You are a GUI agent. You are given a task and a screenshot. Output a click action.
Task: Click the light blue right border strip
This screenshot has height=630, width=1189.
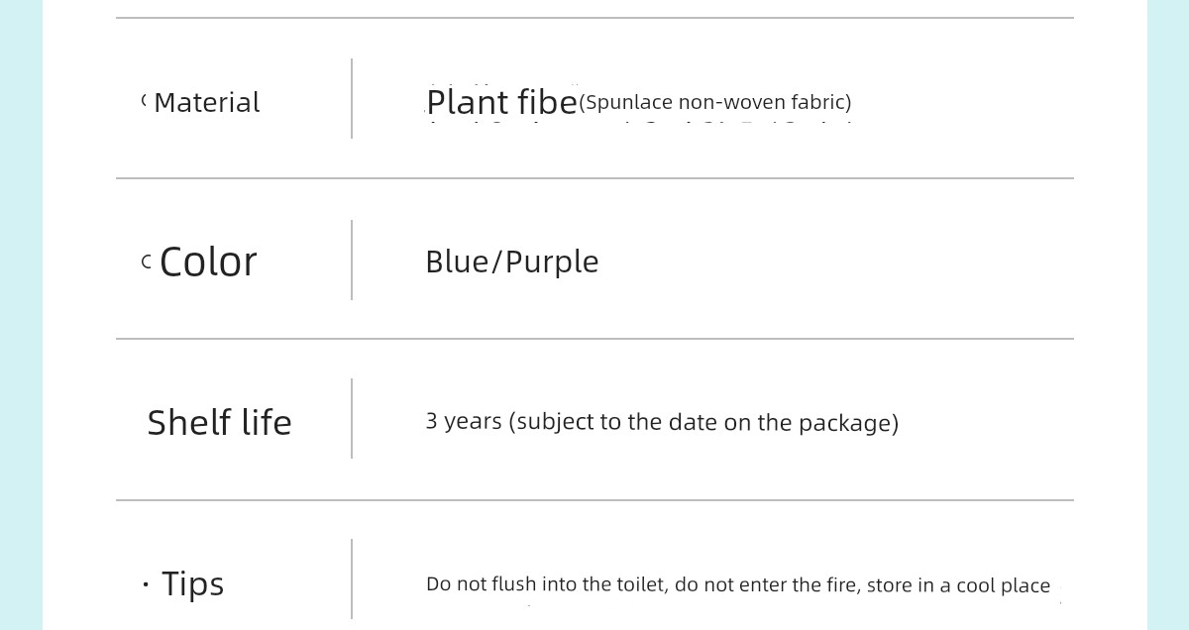click(1168, 315)
